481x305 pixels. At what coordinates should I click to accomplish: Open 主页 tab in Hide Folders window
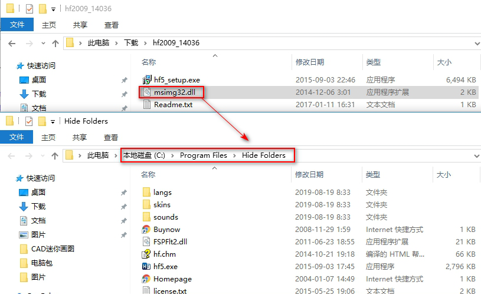(x=48, y=137)
